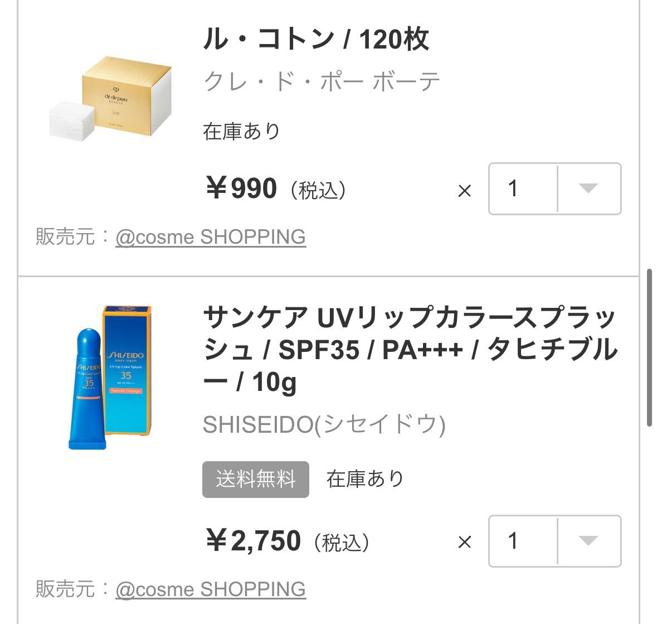Open the サンケア UVリップカラースプラッシュ product title
The image size is (657, 624).
point(411,349)
